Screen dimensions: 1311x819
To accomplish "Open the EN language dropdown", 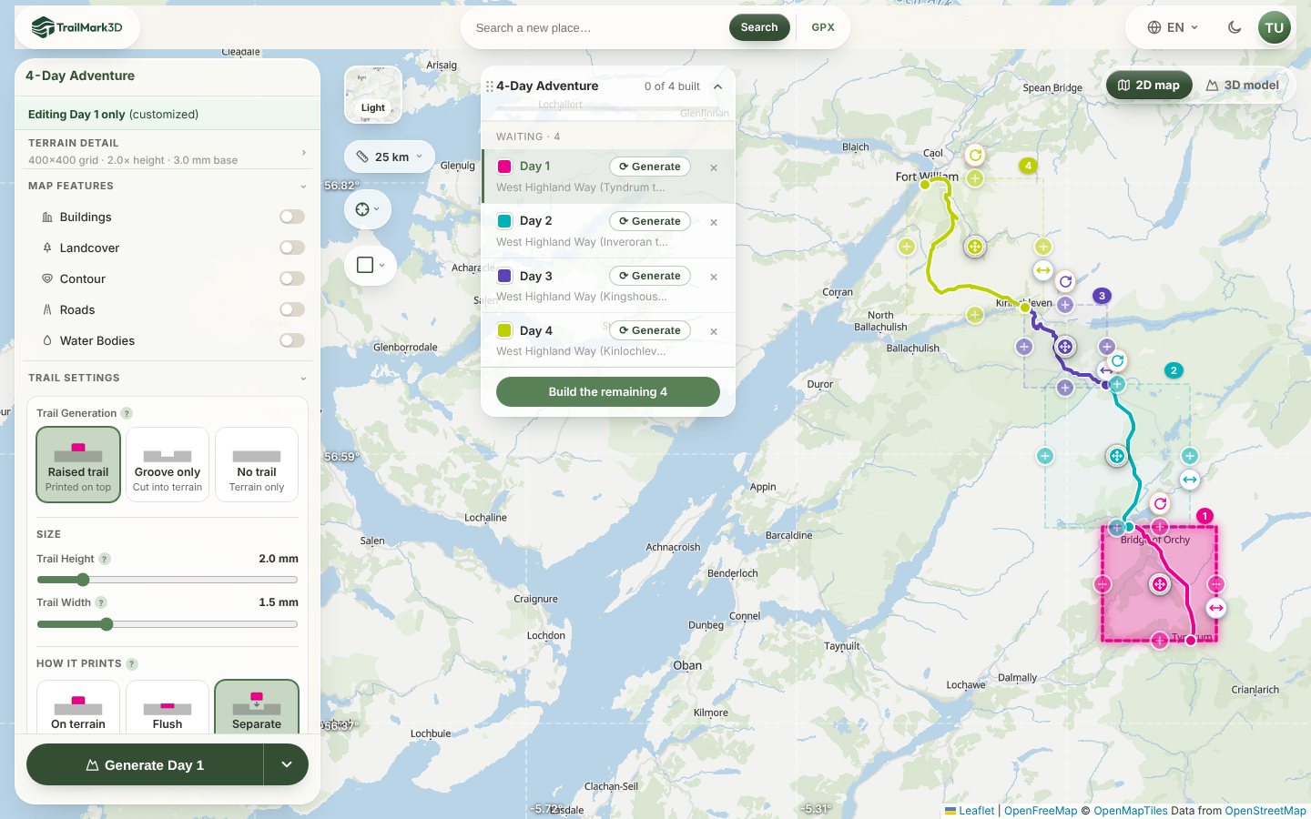I will click(1173, 27).
